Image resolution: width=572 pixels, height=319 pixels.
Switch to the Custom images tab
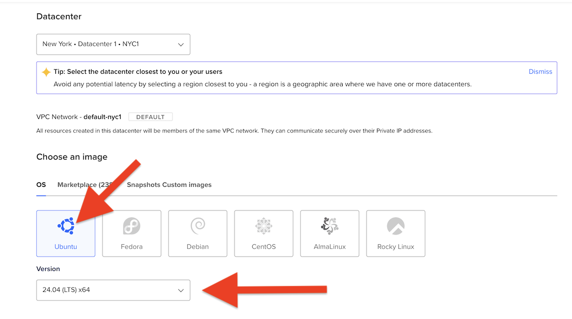tap(187, 185)
